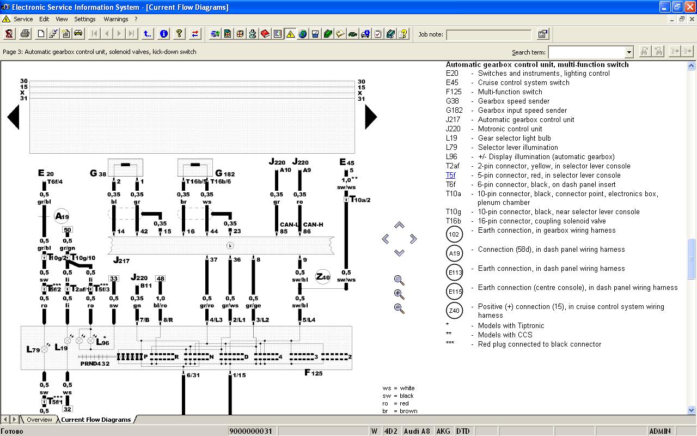Zoom in with the plus magnifier icon

tap(399, 294)
